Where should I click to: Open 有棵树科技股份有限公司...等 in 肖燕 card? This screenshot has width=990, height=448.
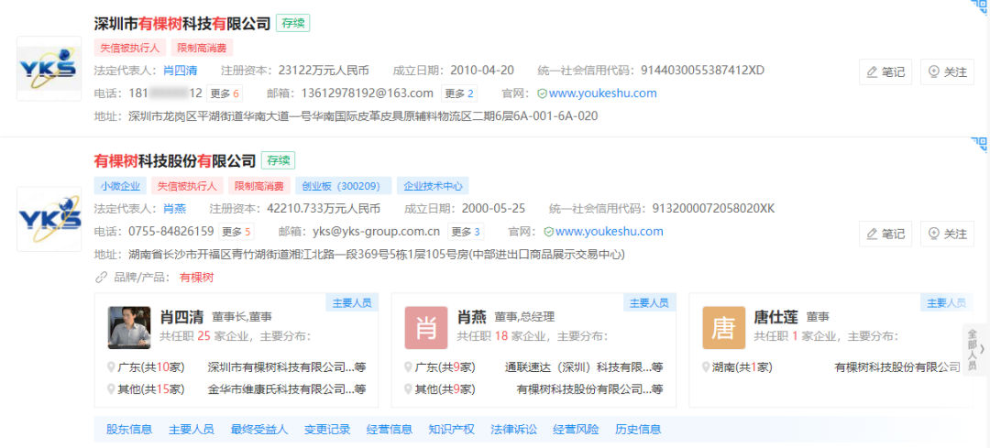pos(589,389)
